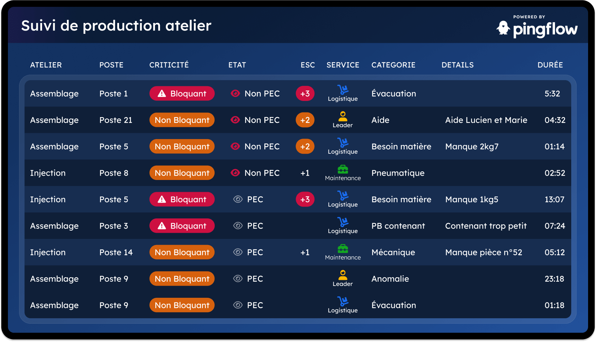
Task: Click the Maintenance toolbox icon for Poste 8
Action: pos(343,169)
